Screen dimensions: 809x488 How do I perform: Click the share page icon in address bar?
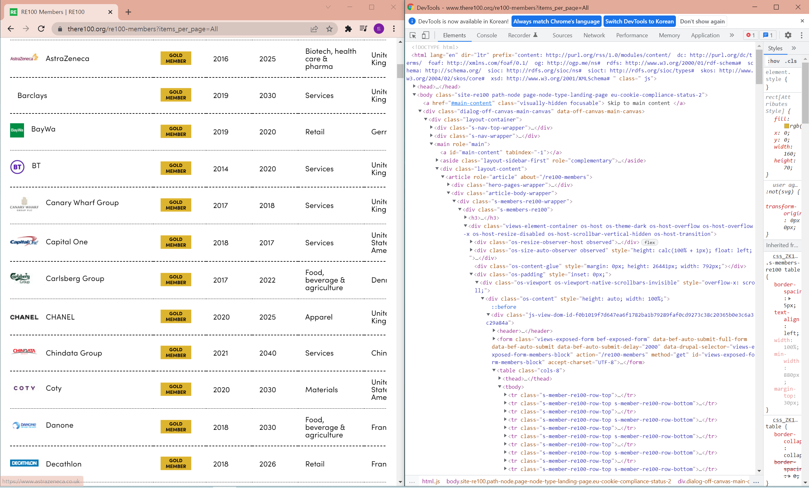[x=314, y=29]
